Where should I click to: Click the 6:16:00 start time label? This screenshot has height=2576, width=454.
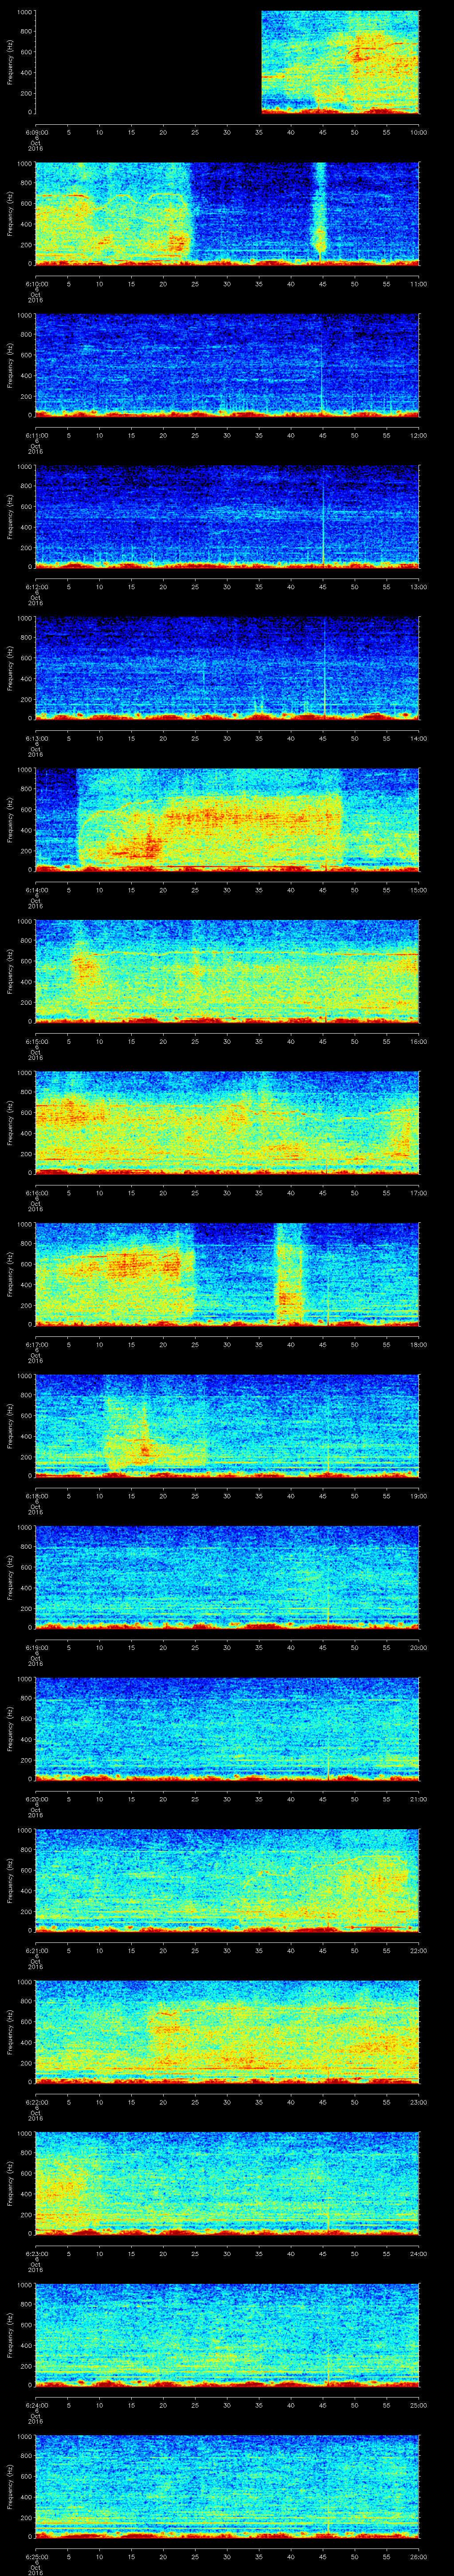click(36, 1193)
